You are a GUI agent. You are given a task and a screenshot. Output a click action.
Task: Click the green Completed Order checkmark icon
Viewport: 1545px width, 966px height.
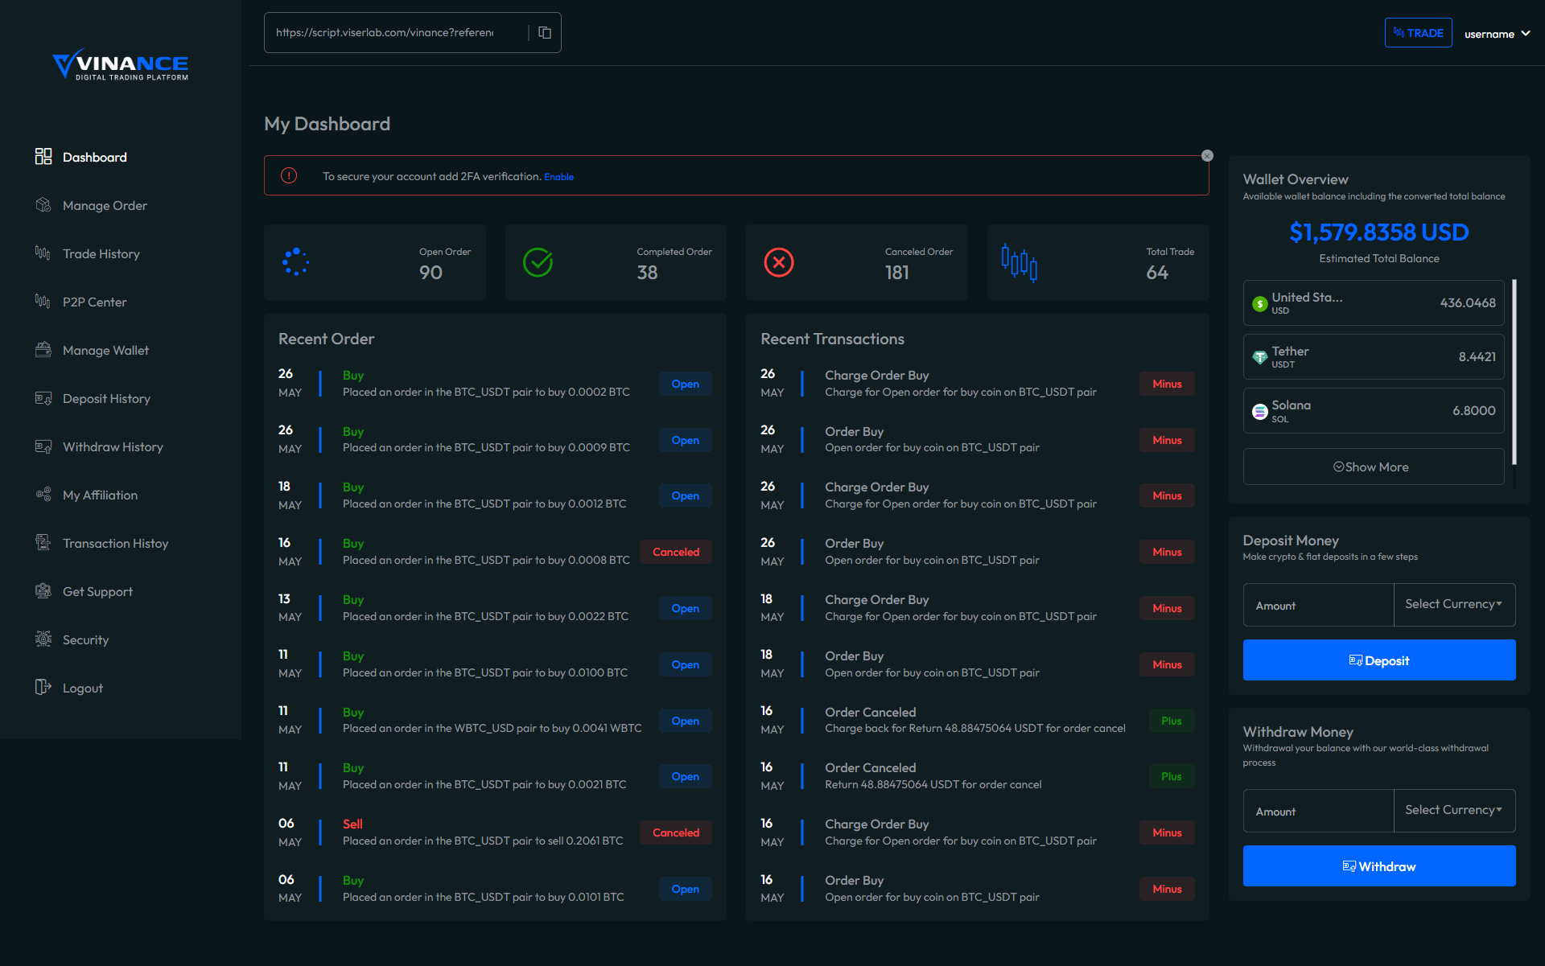pos(538,262)
